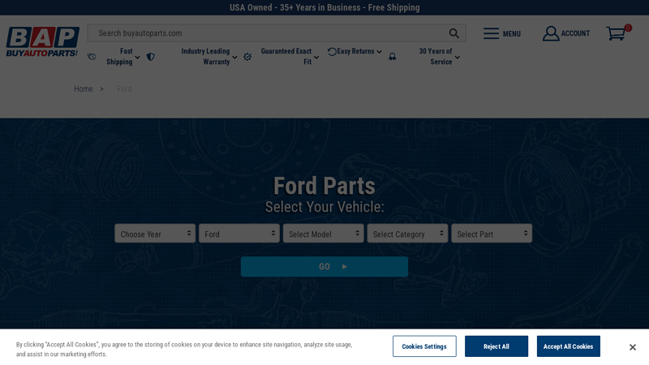The width and height of the screenshot is (649, 365).
Task: Expand 30 Years of Service chevron
Action: 458,57
